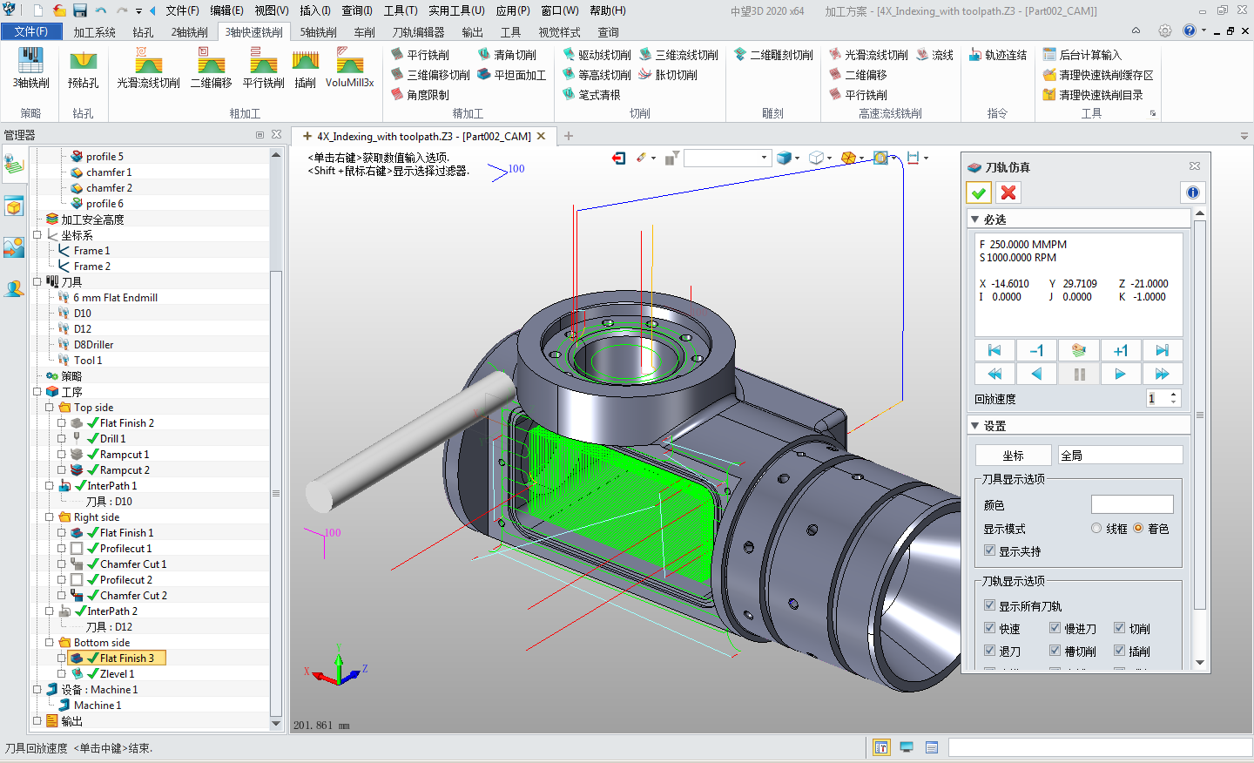Click the red X cancel button
The height and width of the screenshot is (763, 1254).
pyautogui.click(x=1008, y=192)
